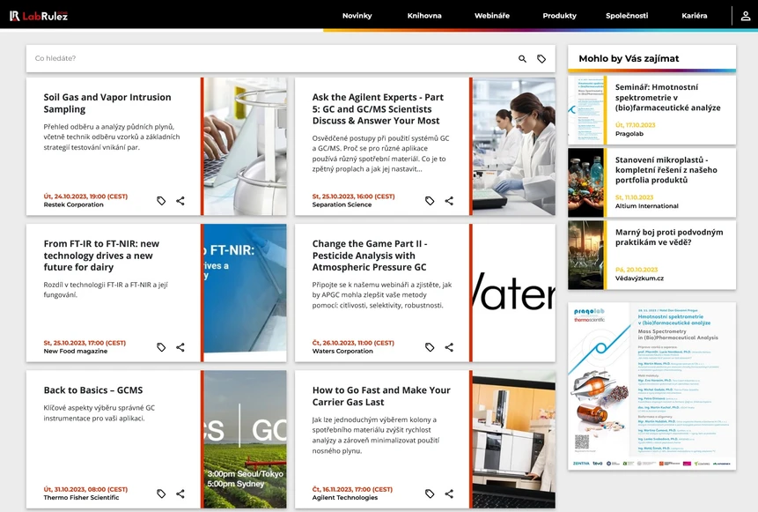This screenshot has width=758, height=512.
Task: Share the How to Go Fast webinar
Action: coord(449,493)
